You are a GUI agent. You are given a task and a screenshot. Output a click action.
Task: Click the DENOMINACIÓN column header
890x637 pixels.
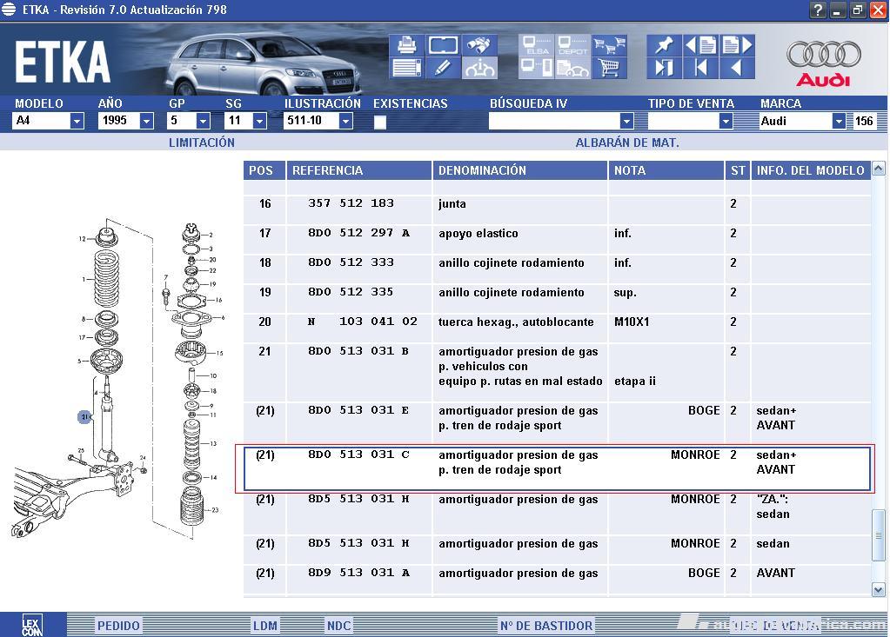[x=520, y=170]
